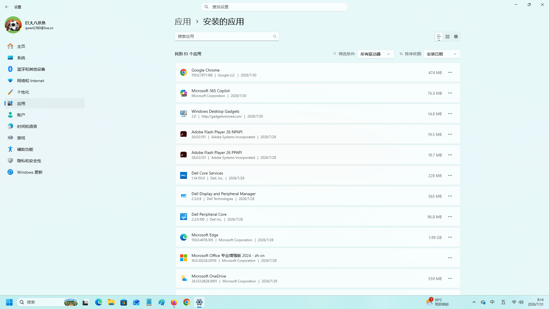Click the 应用 breadcrumb link
The width and height of the screenshot is (549, 309).
coord(183,22)
